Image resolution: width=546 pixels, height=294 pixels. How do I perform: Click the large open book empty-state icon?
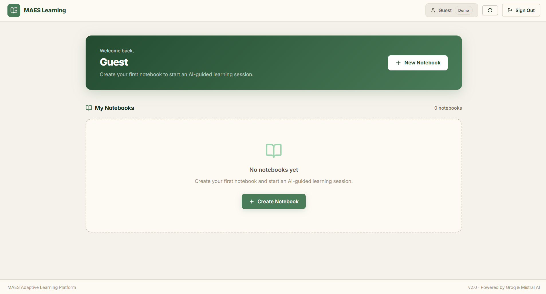pyautogui.click(x=274, y=151)
